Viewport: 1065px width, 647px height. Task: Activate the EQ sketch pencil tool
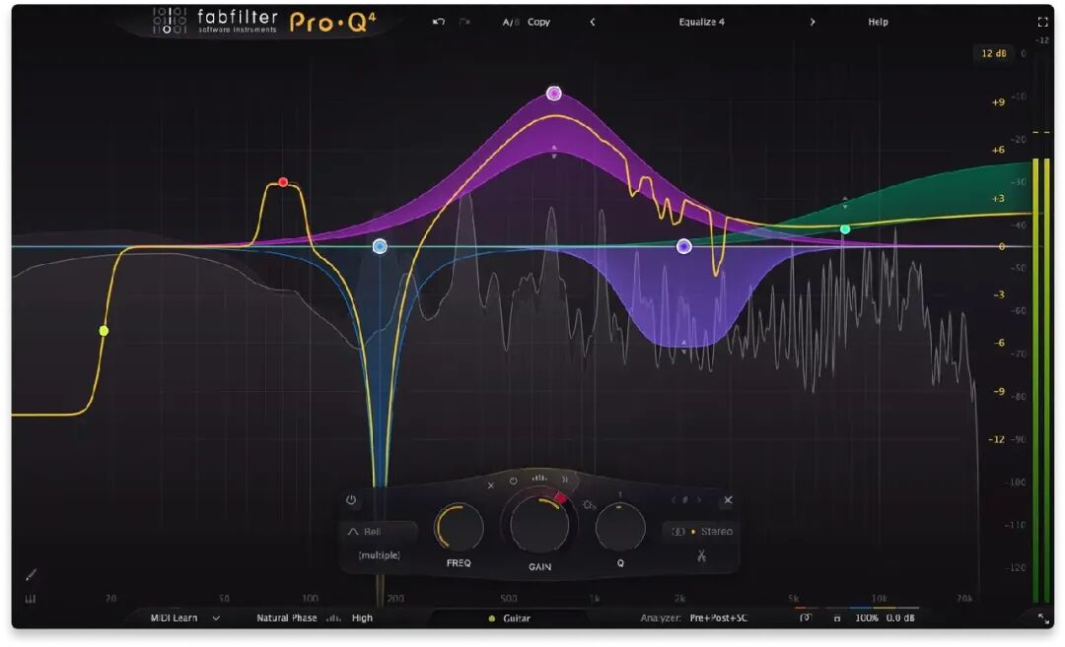click(31, 575)
